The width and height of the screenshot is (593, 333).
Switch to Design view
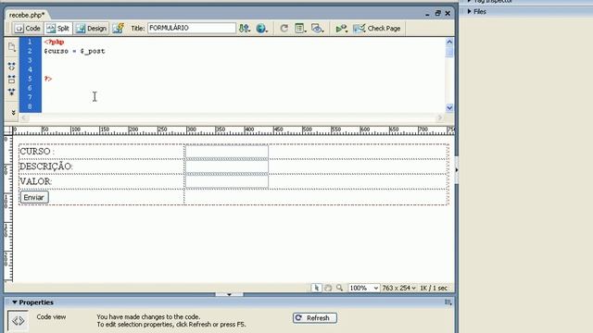[x=91, y=29]
